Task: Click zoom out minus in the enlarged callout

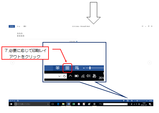Action: tap(84, 68)
